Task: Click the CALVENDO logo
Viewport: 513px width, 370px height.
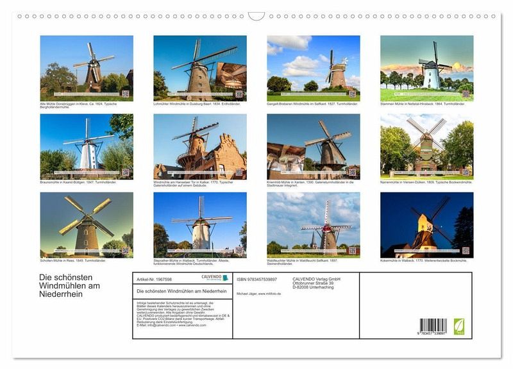Action: tap(215, 278)
